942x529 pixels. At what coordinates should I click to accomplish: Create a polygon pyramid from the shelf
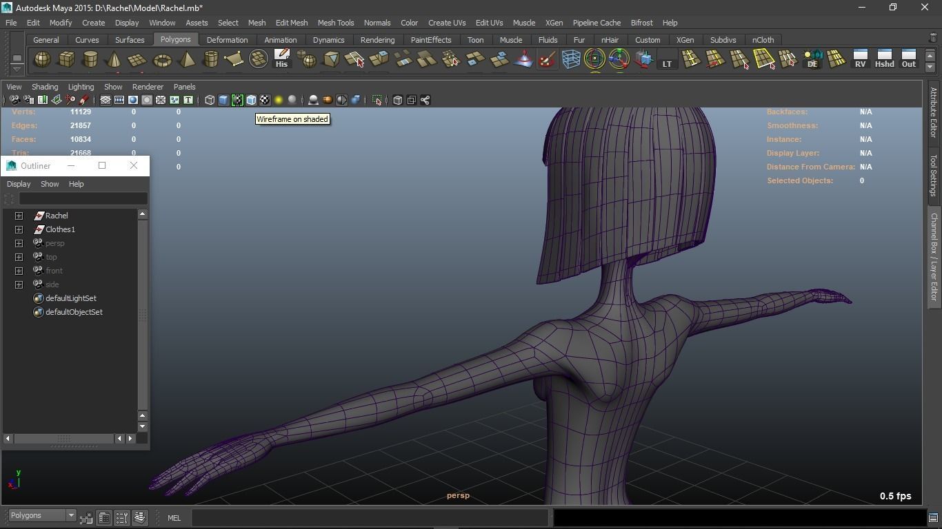click(x=186, y=60)
